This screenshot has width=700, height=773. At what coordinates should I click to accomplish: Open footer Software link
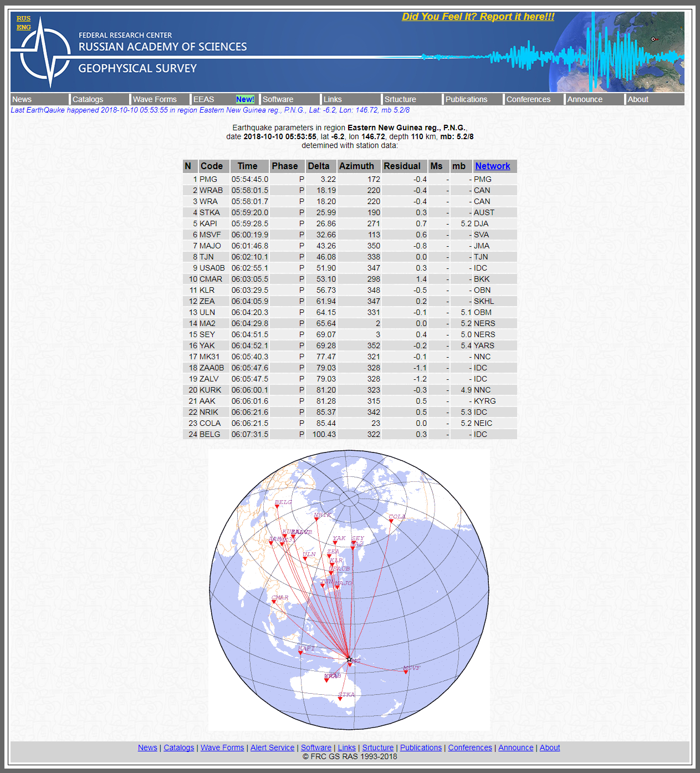tap(316, 747)
